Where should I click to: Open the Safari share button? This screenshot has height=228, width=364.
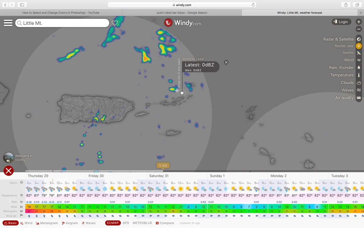tap(346, 5)
